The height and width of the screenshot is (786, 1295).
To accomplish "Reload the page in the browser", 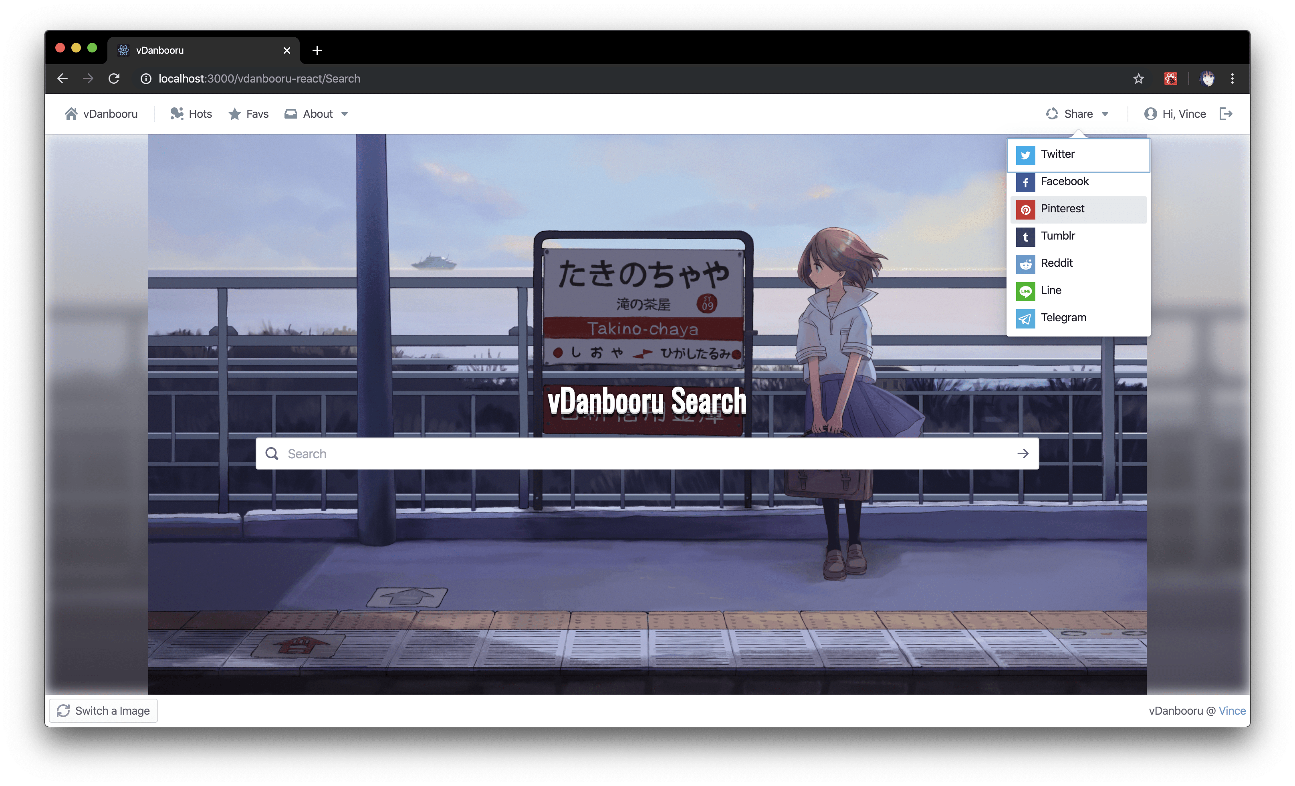I will tap(114, 79).
